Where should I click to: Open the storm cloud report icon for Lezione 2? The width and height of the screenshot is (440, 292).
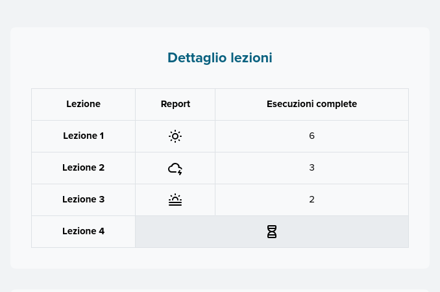175,169
